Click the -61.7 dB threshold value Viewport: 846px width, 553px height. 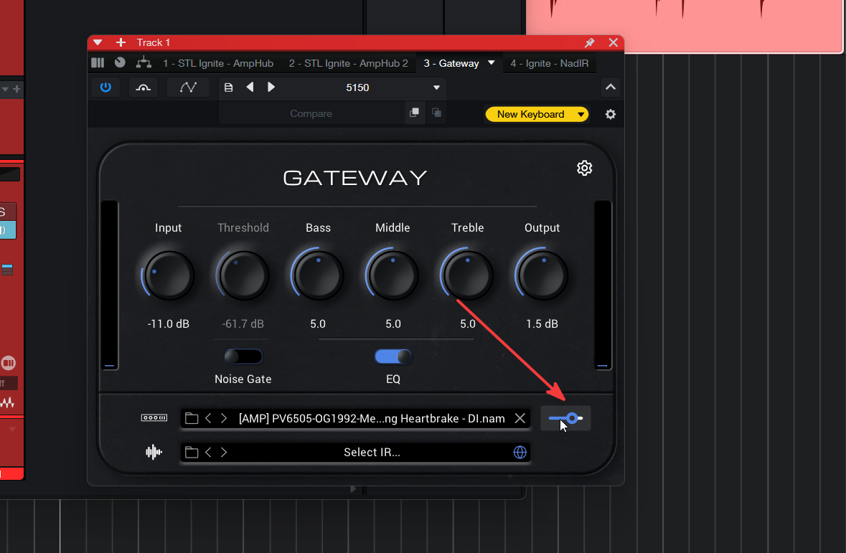pyautogui.click(x=243, y=323)
